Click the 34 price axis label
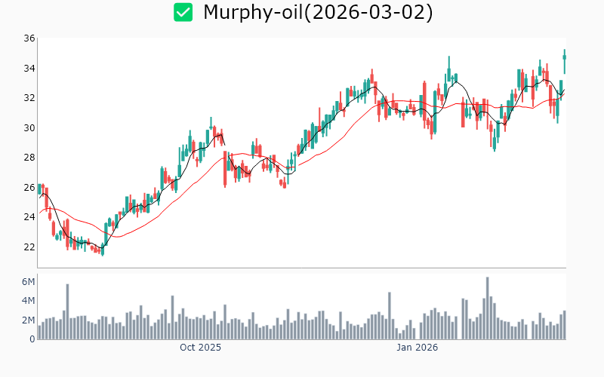The height and width of the screenshot is (377, 604). click(x=28, y=69)
